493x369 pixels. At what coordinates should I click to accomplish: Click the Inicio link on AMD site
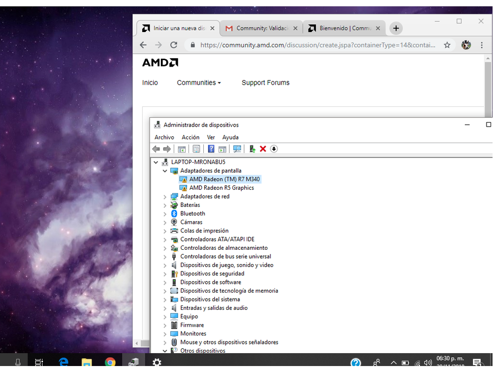pos(150,83)
